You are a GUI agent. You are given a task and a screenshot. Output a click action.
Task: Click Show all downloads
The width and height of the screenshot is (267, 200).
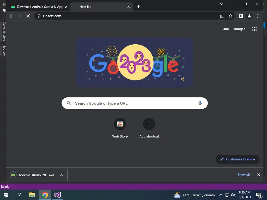tap(244, 175)
